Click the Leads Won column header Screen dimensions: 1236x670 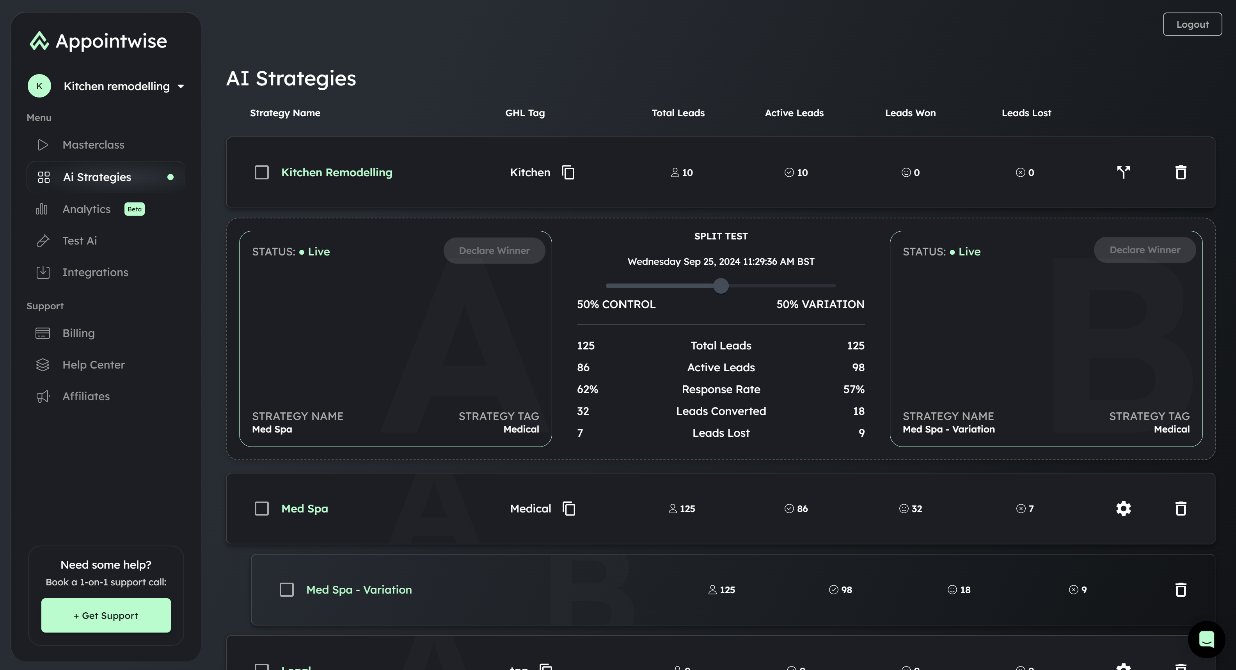910,113
